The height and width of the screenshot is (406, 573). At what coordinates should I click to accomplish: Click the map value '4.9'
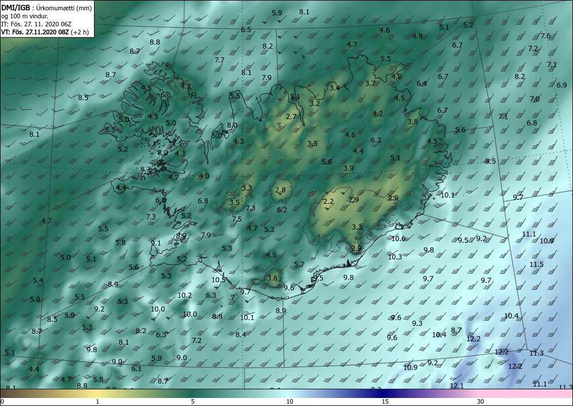click(x=417, y=36)
